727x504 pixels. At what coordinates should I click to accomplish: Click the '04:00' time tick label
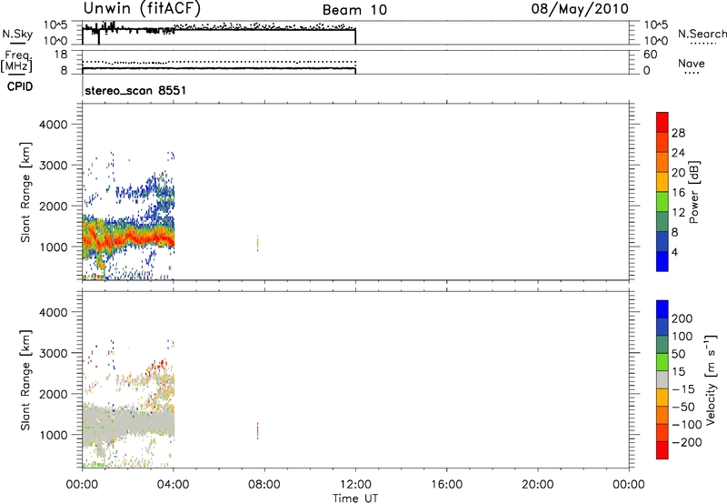[x=173, y=485]
